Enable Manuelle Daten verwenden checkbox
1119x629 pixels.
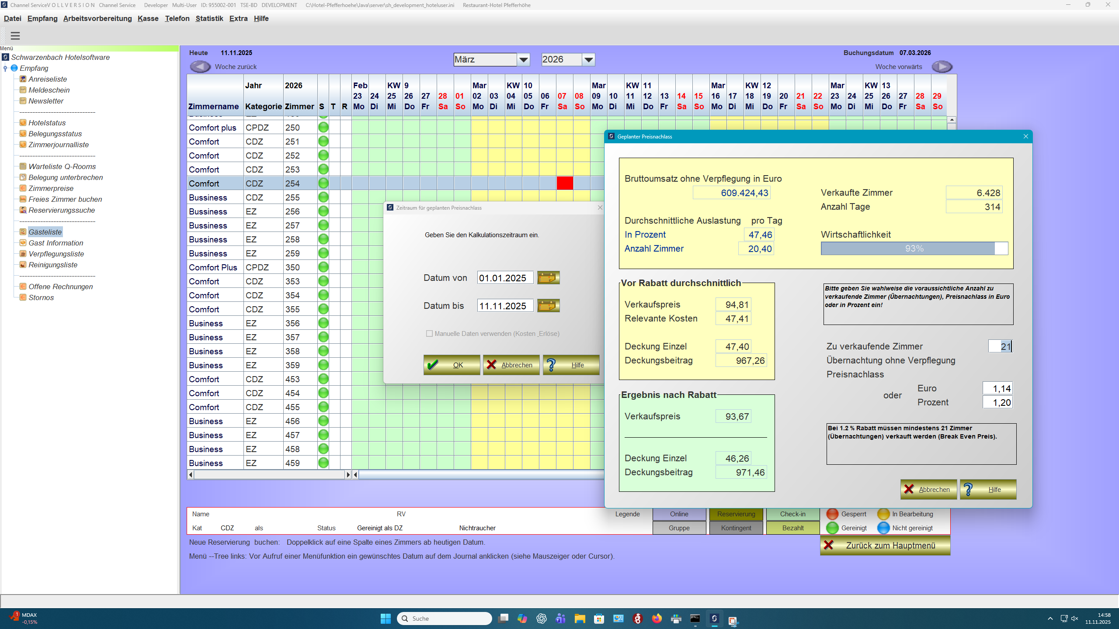pyautogui.click(x=430, y=333)
